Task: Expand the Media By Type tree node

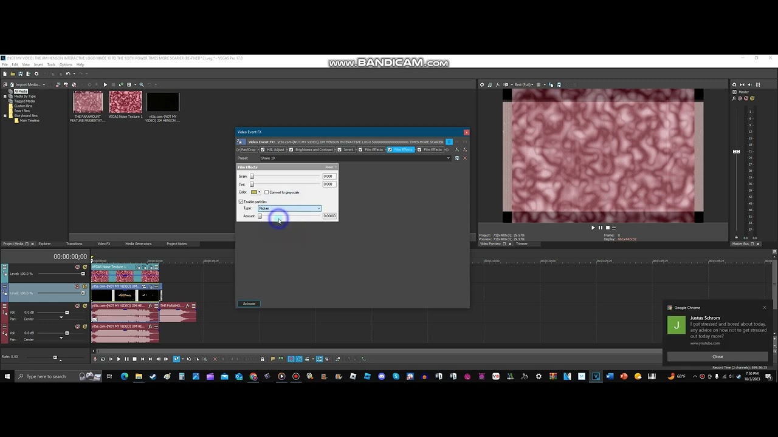Action: tap(5, 96)
